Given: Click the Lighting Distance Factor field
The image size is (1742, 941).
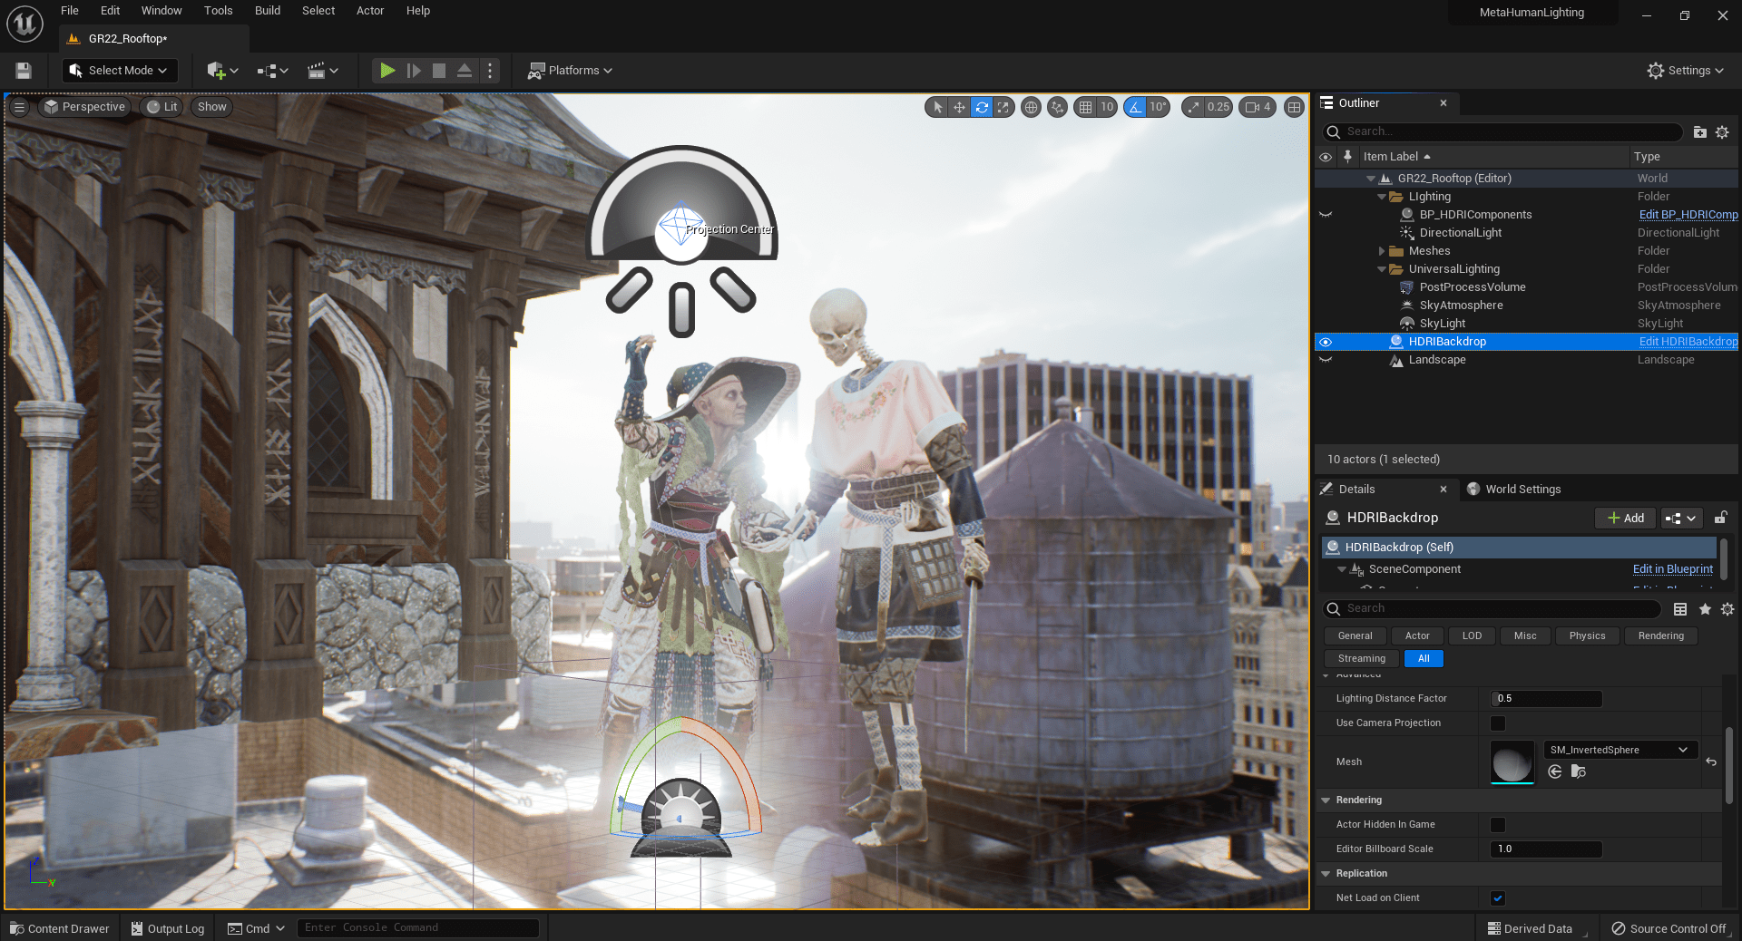Looking at the screenshot, I should click(x=1546, y=699).
